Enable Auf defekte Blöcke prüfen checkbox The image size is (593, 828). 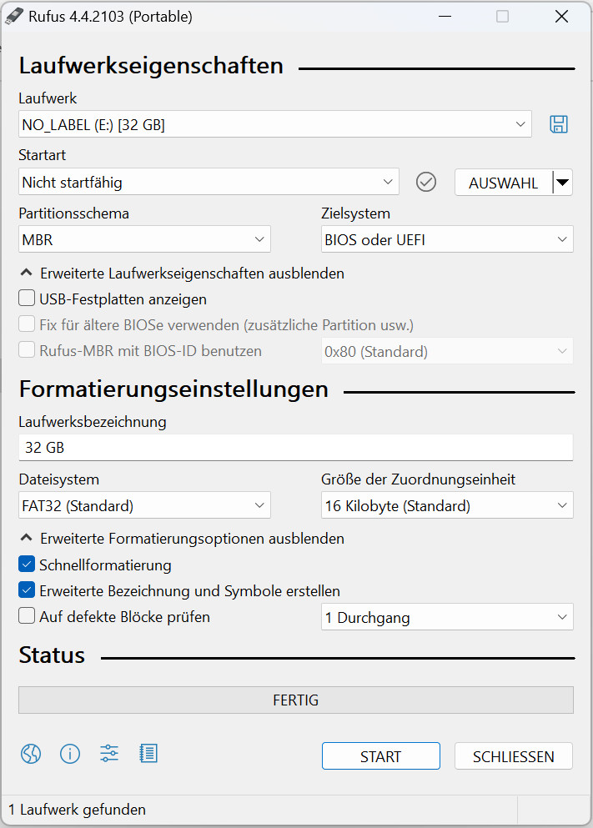click(27, 615)
